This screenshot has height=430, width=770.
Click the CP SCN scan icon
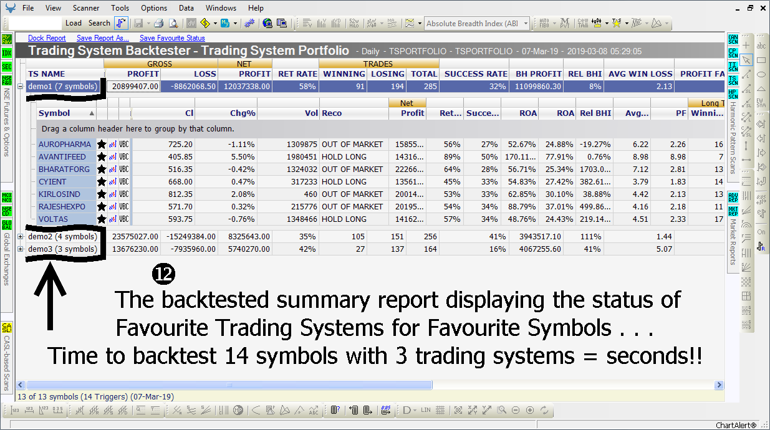tap(733, 53)
